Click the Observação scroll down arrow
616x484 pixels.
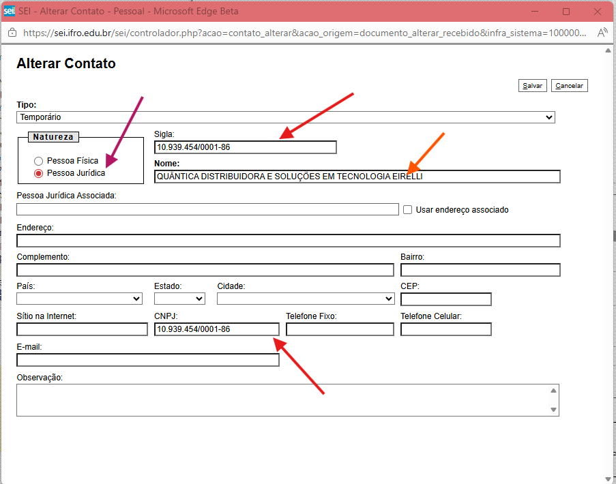click(x=554, y=410)
